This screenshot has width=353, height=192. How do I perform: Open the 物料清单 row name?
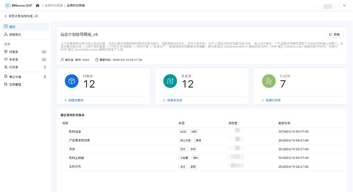[75, 132]
